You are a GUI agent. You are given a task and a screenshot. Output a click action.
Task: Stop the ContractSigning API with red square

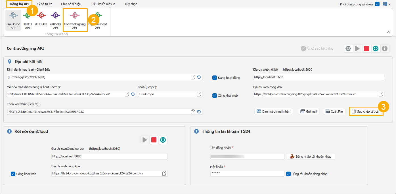pos(366,48)
